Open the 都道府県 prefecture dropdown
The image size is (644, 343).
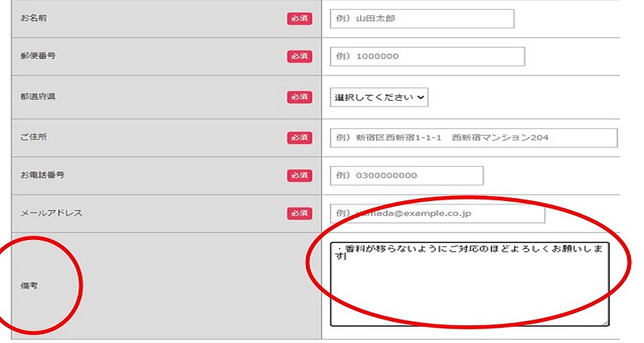pyautogui.click(x=379, y=97)
